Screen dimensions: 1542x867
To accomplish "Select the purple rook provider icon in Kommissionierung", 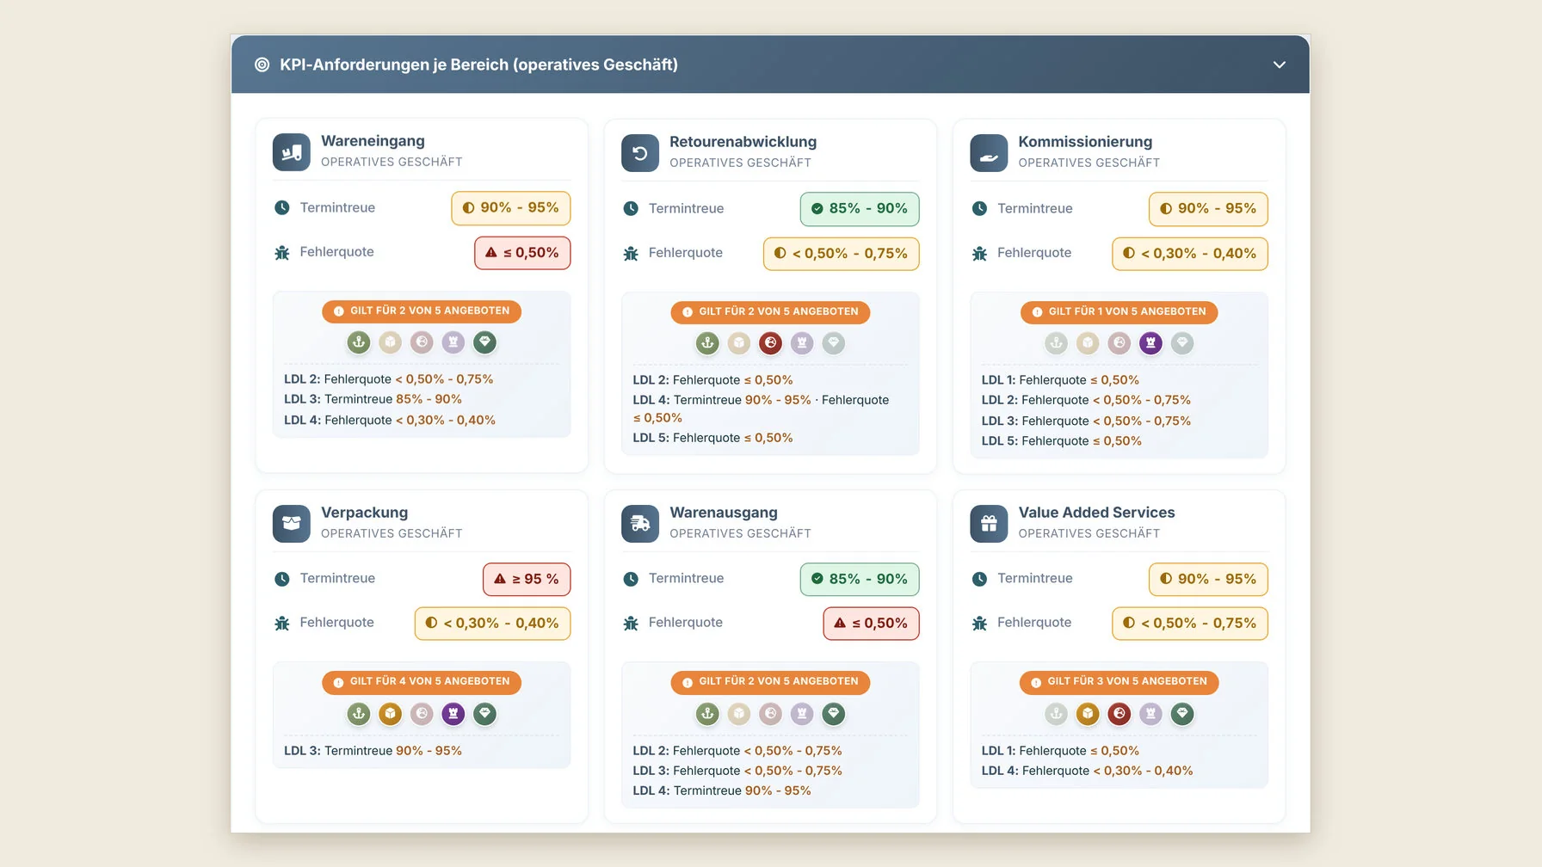I will (x=1150, y=343).
